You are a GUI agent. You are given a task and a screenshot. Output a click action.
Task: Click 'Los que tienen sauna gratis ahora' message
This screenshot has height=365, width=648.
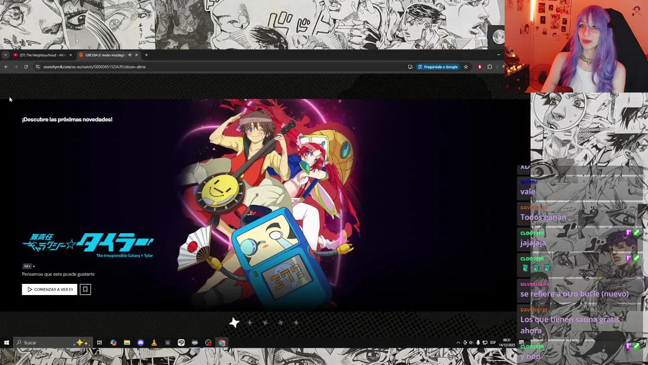570,325
